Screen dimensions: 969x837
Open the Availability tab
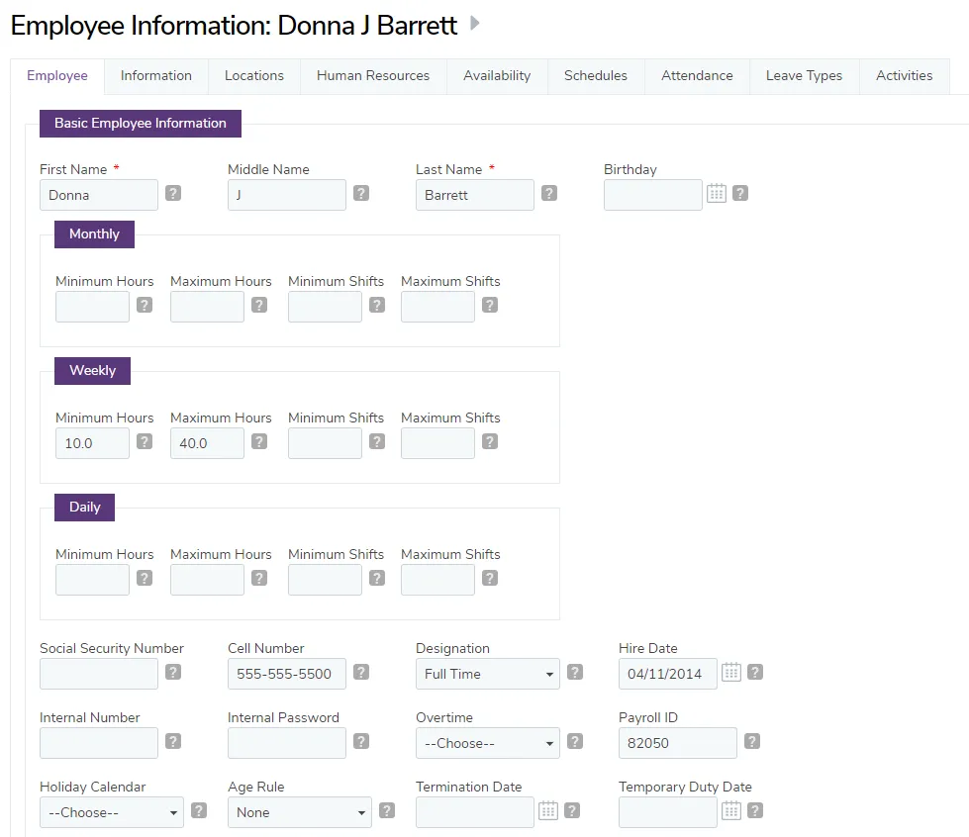(498, 76)
